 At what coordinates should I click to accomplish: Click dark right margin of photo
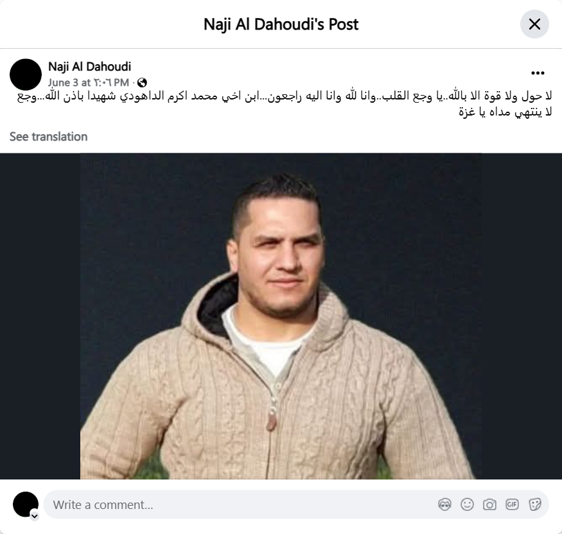[522, 316]
